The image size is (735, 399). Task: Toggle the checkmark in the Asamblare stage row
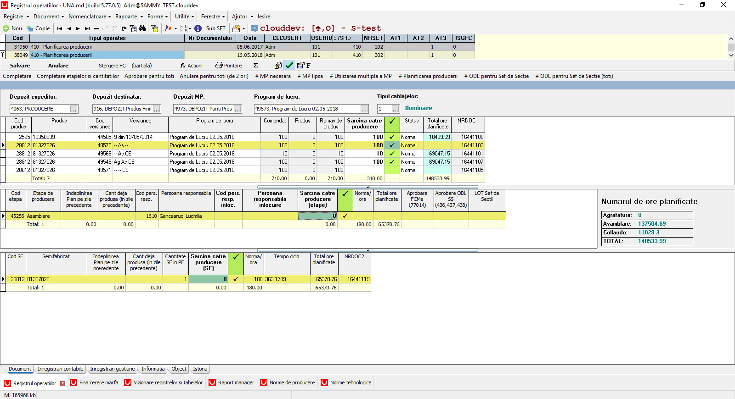click(345, 216)
